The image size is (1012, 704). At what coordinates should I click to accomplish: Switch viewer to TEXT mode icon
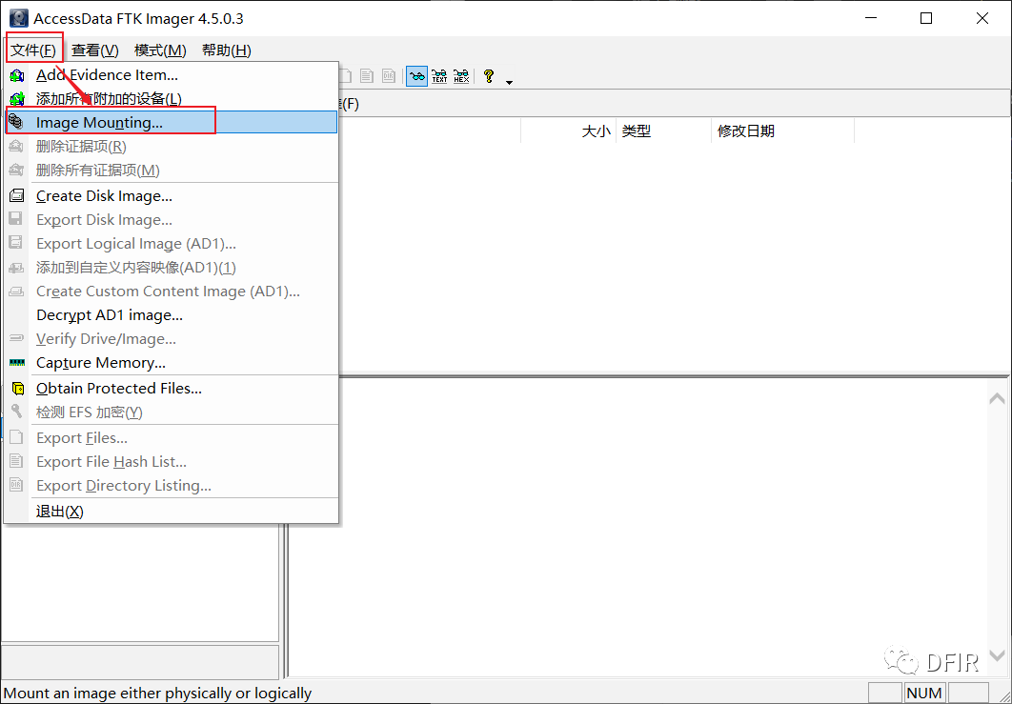[439, 76]
